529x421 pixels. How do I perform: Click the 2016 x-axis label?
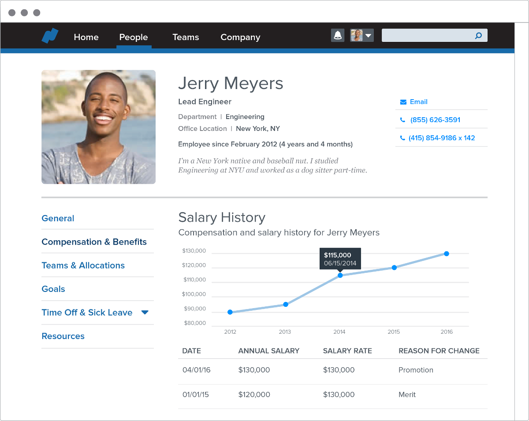coord(447,332)
